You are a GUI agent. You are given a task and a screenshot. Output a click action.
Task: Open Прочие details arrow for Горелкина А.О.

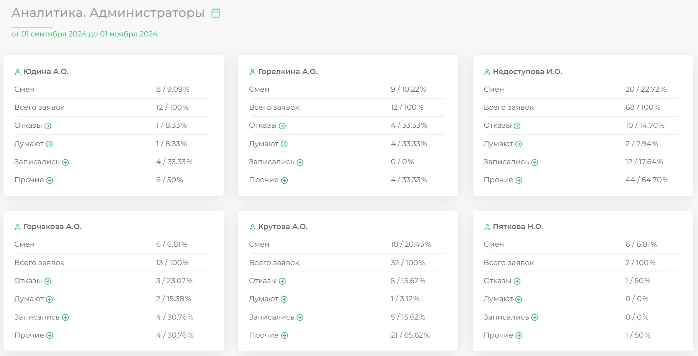(285, 180)
